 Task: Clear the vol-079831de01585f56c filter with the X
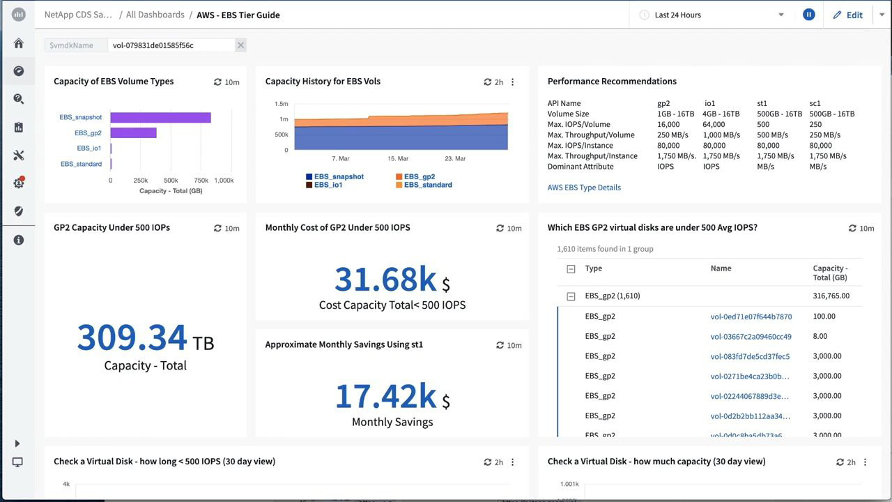[240, 45]
